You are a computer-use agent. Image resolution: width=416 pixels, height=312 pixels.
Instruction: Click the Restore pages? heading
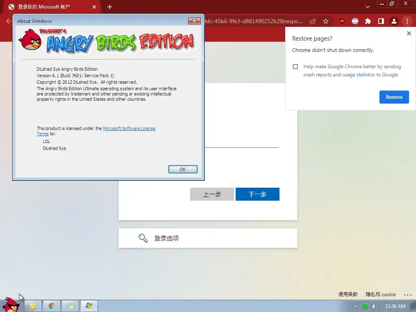click(312, 39)
